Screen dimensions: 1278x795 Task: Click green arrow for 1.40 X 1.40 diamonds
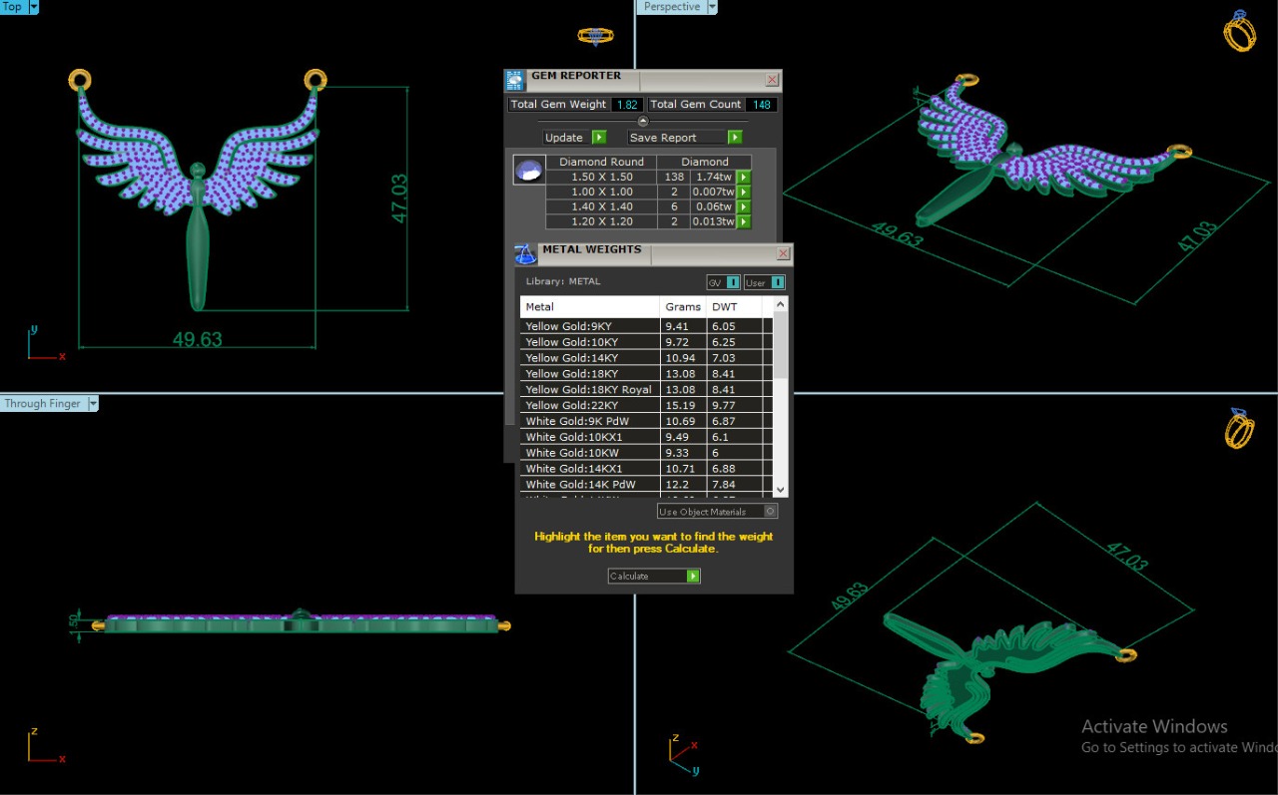pyautogui.click(x=743, y=207)
